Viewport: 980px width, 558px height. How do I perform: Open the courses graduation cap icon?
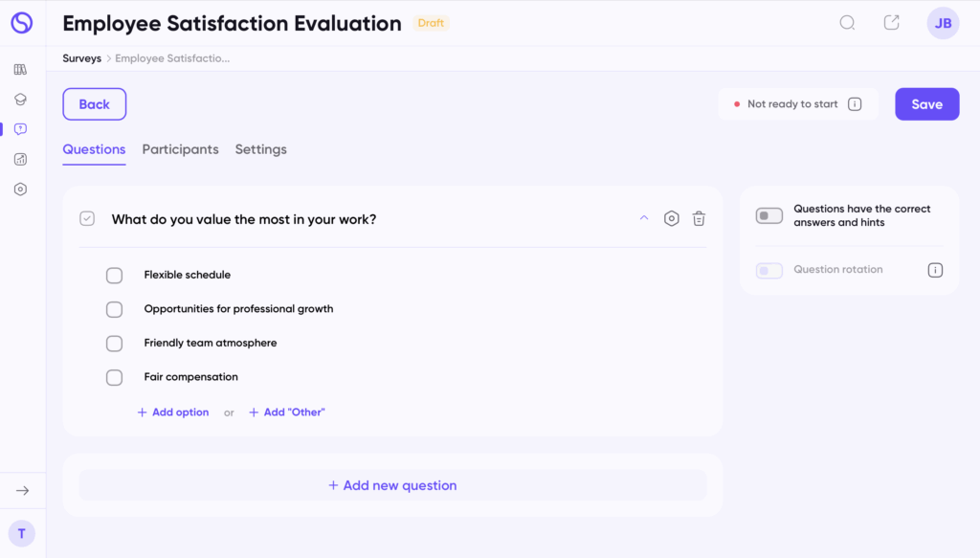pyautogui.click(x=20, y=100)
